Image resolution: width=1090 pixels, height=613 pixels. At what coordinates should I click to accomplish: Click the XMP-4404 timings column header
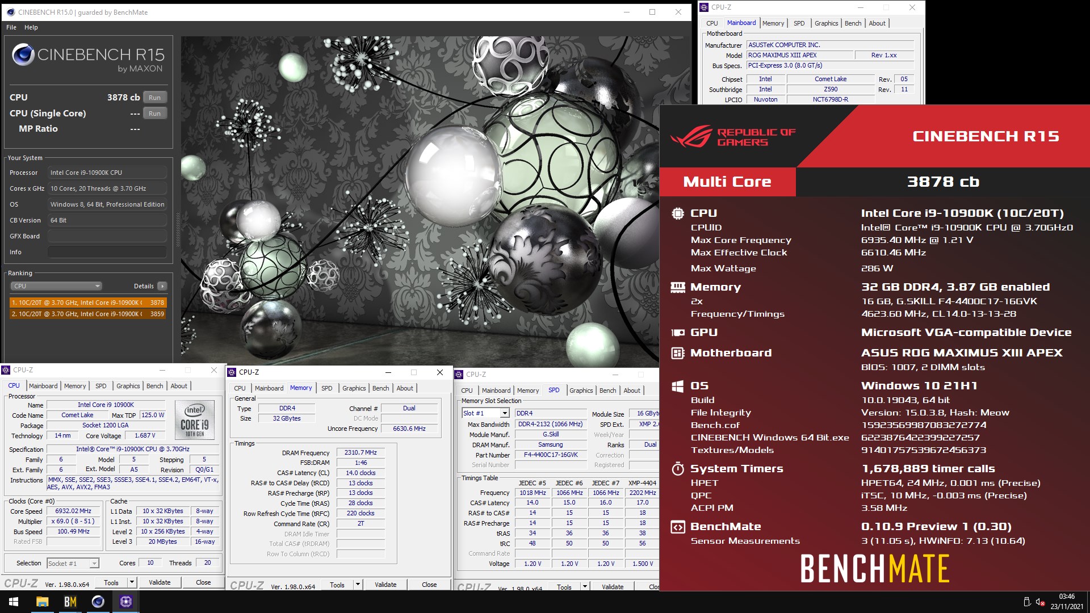[x=642, y=483]
